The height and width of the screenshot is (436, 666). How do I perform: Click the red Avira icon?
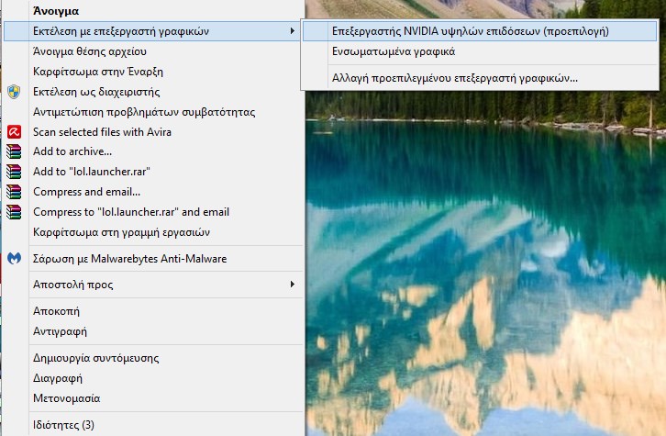pos(14,132)
